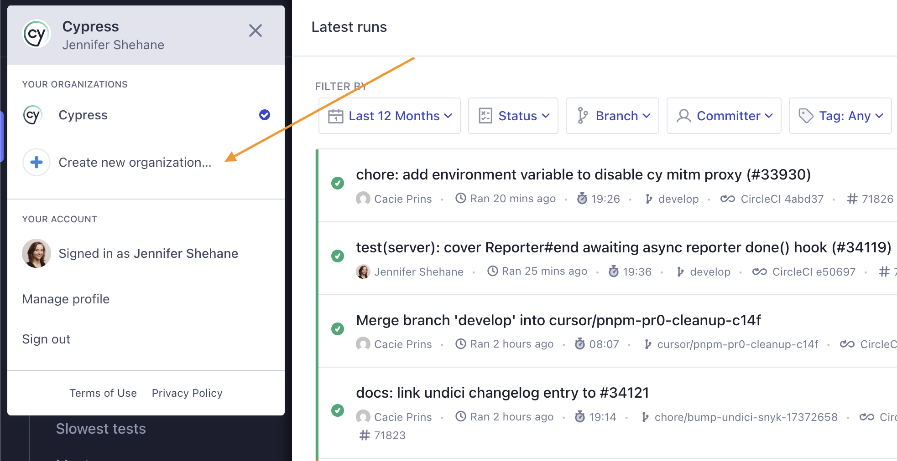Screen dimensions: 897x461
Task: Open run Merge branch 'develop' into cursor/pnpm-pr0-cleanup-c14f
Action: (558, 320)
